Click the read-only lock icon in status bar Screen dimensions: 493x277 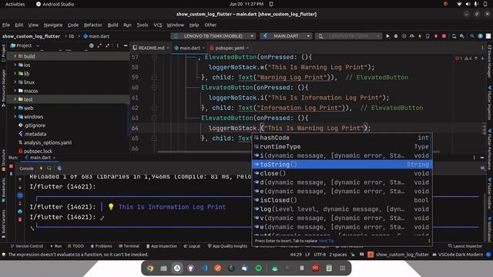353,255
